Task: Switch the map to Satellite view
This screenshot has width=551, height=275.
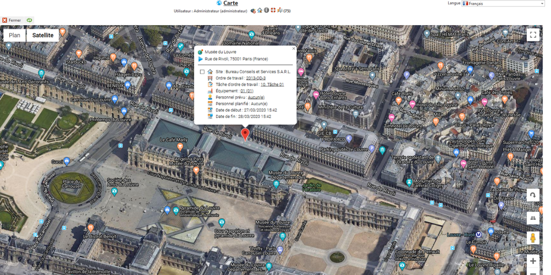Action: pos(43,35)
